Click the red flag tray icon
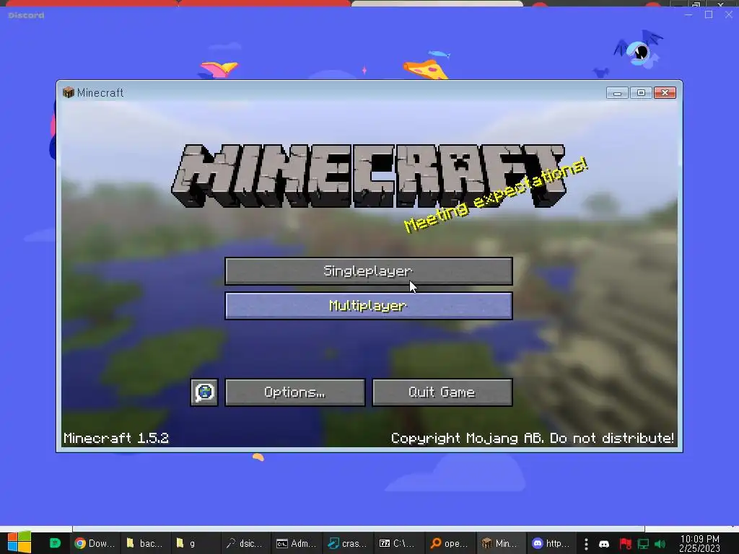739x554 pixels. [x=626, y=544]
